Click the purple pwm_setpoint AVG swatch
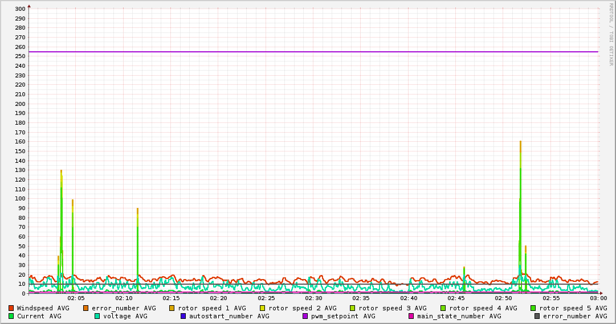Image resolution: width=616 pixels, height=324 pixels. point(305,316)
